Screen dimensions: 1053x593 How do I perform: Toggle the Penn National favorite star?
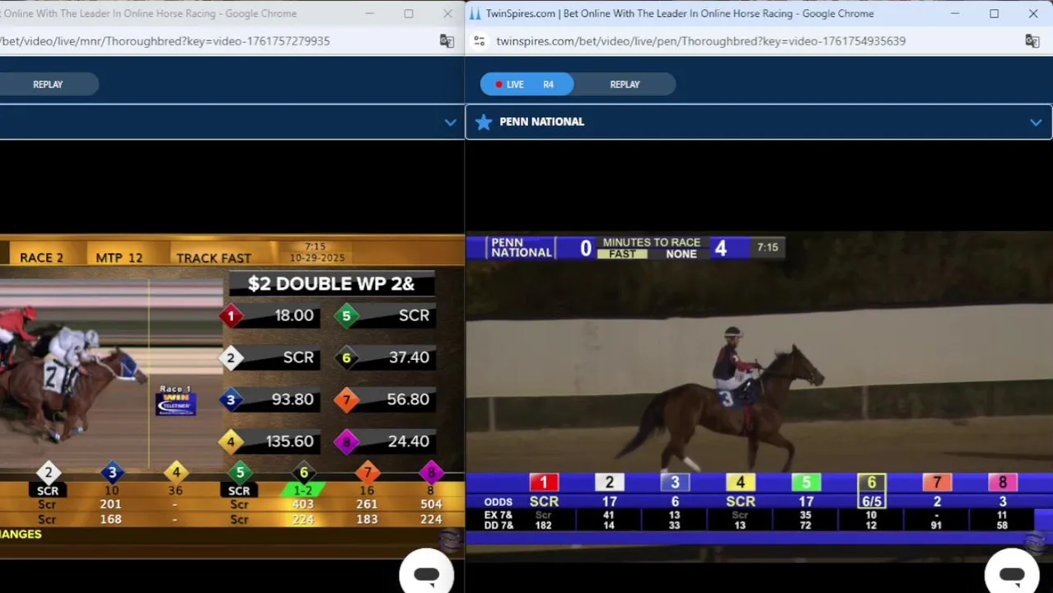(x=484, y=122)
